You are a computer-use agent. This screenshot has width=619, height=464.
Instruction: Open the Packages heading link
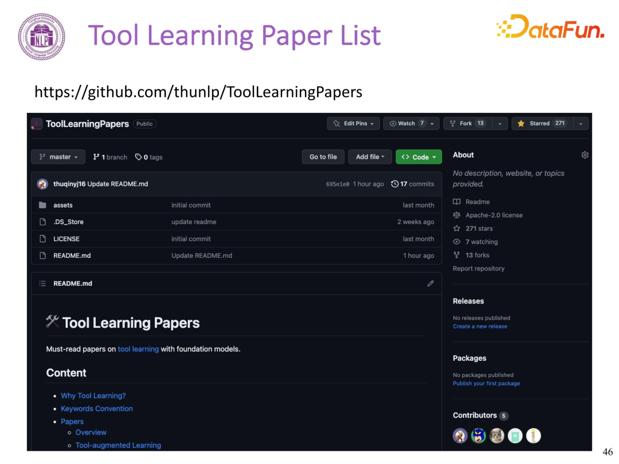(469, 358)
